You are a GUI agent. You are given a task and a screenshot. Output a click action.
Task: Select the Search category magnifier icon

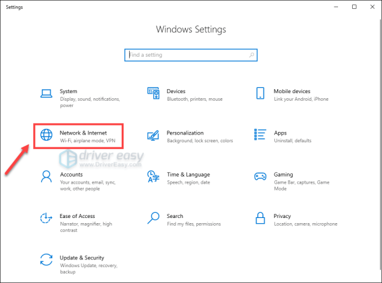(x=153, y=219)
